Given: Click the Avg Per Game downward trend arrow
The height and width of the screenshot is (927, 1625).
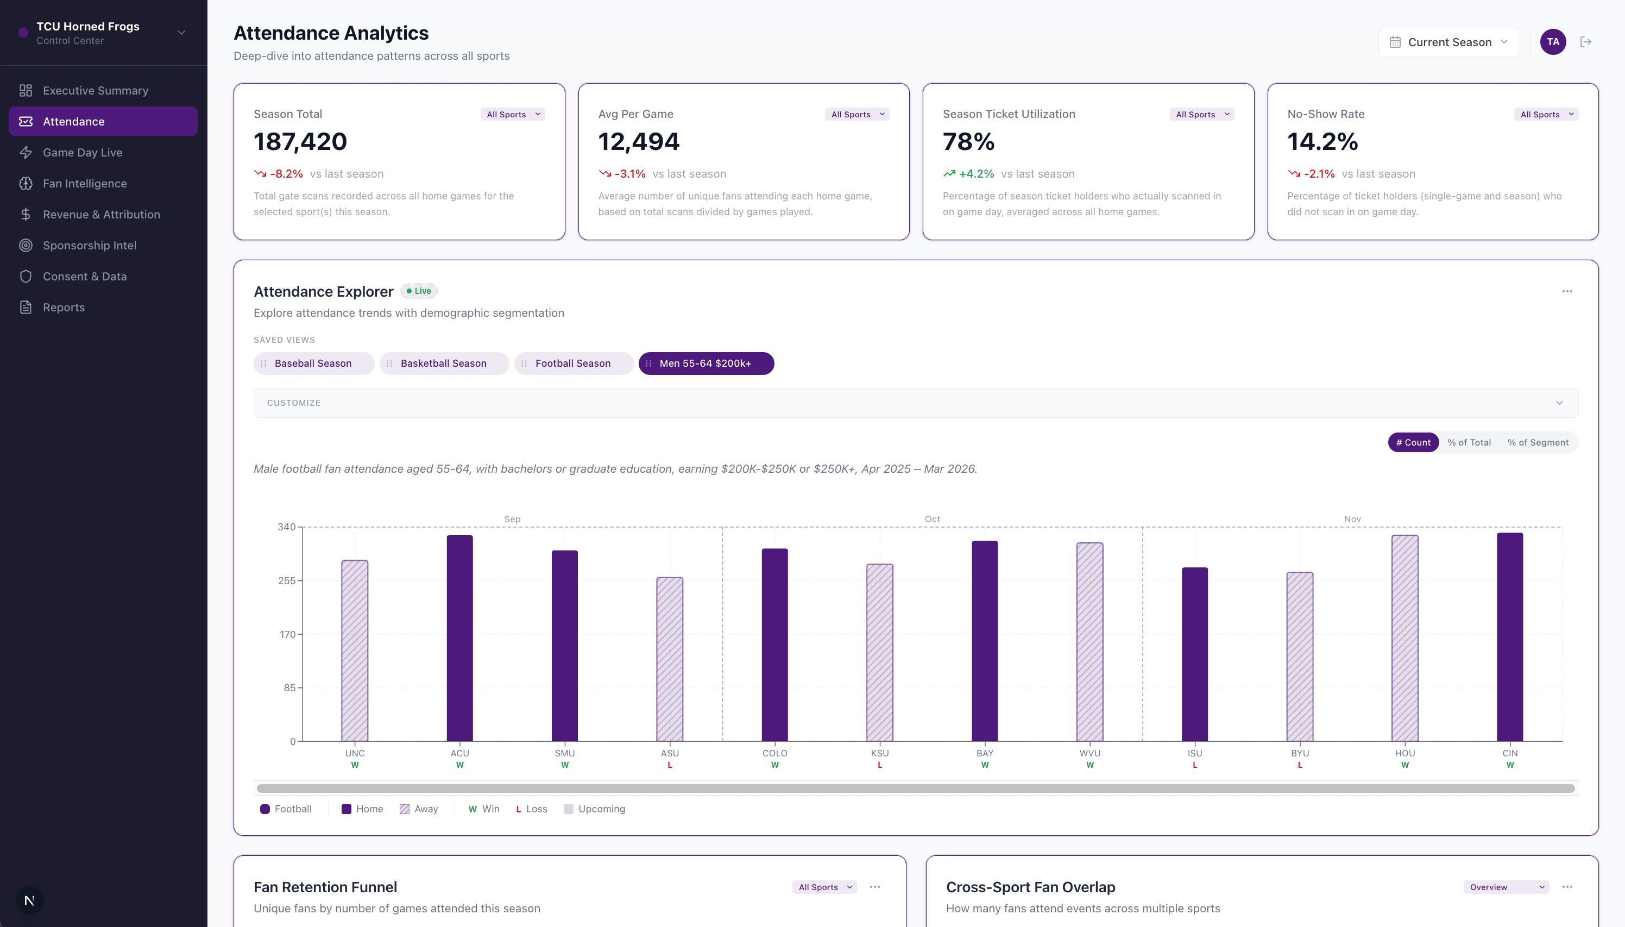Looking at the screenshot, I should [604, 174].
